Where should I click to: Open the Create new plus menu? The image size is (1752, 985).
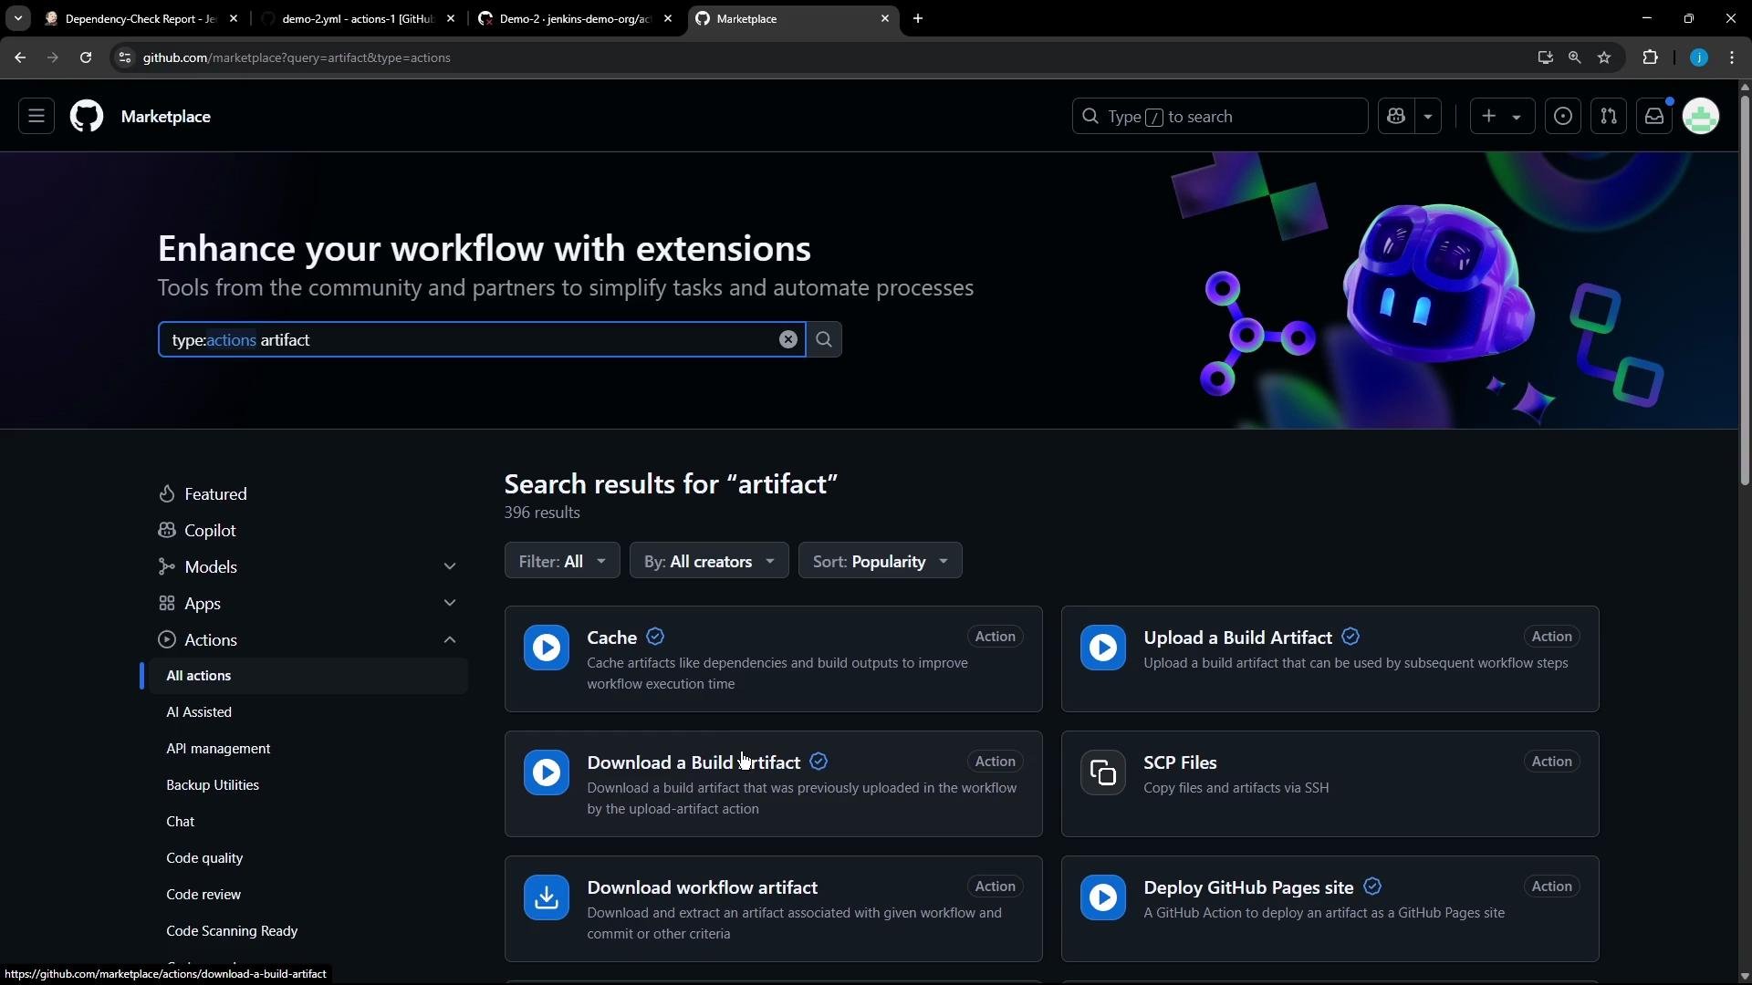[x=1502, y=117]
